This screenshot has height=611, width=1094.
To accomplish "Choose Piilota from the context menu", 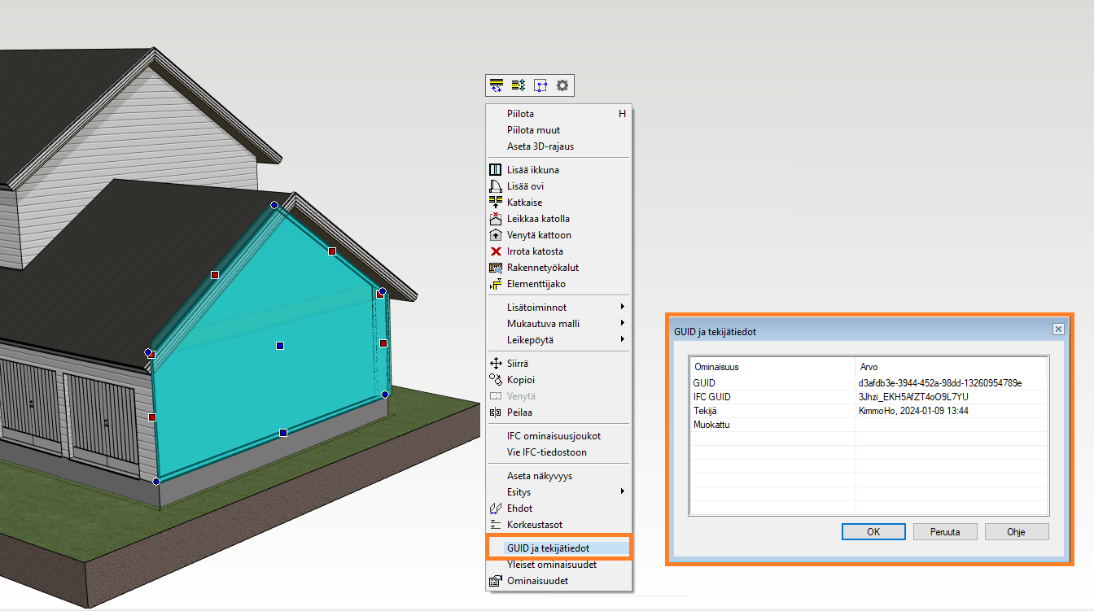I will point(521,114).
